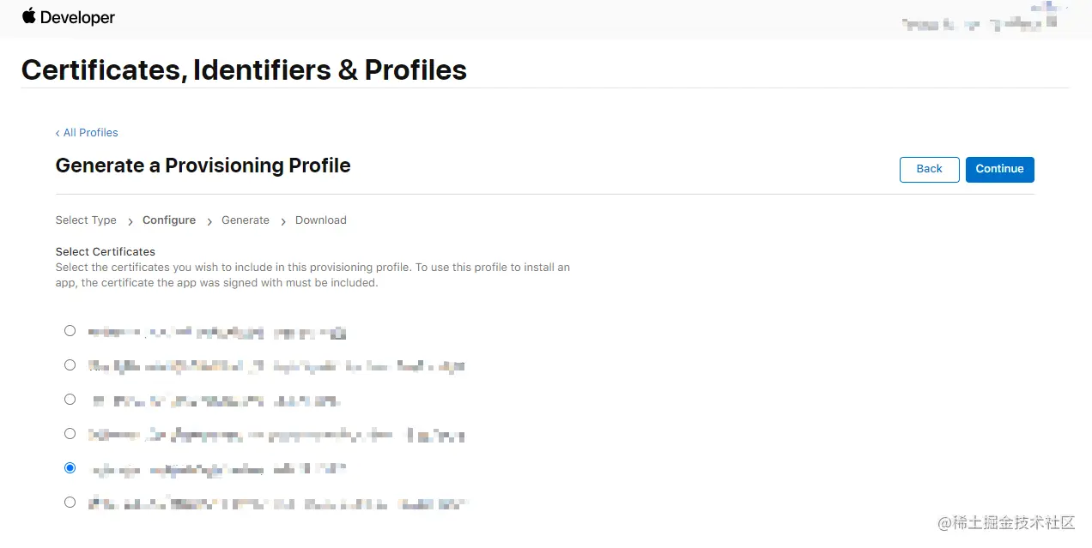
Task: Click the first certificate's blurred label
Action: tap(217, 333)
